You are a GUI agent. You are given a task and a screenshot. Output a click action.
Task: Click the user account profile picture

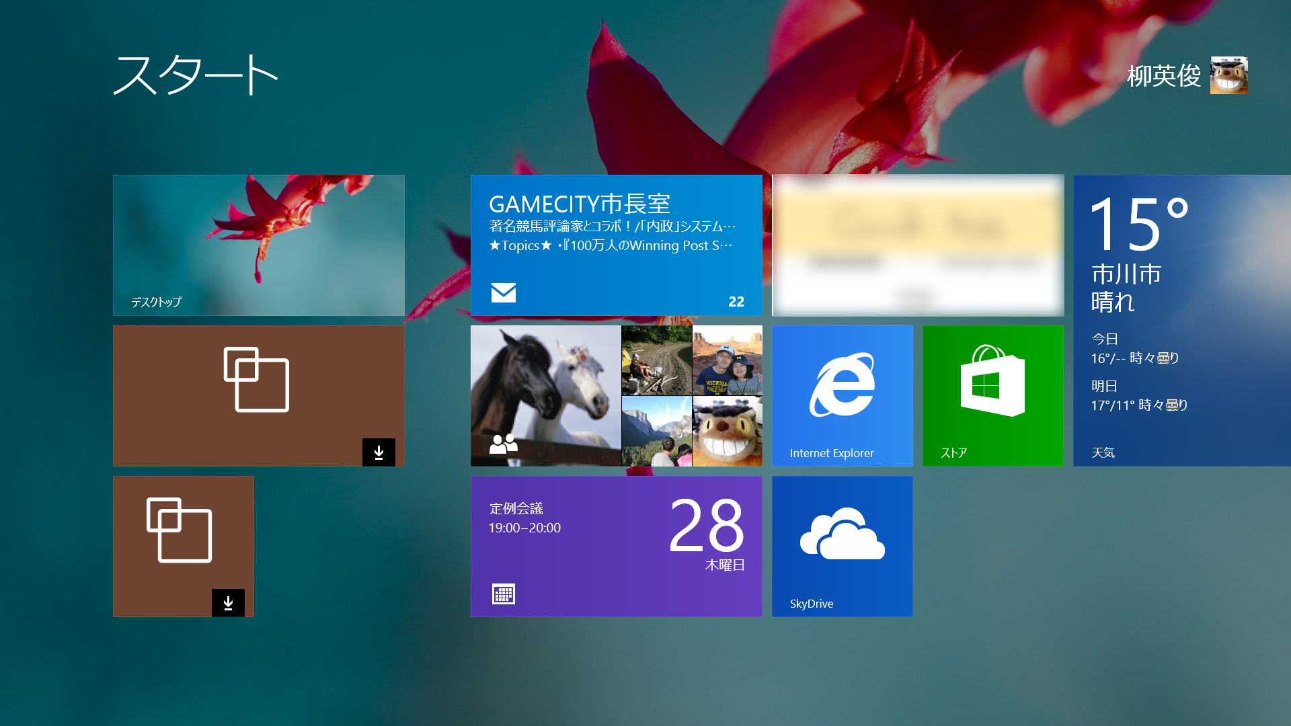point(1228,75)
